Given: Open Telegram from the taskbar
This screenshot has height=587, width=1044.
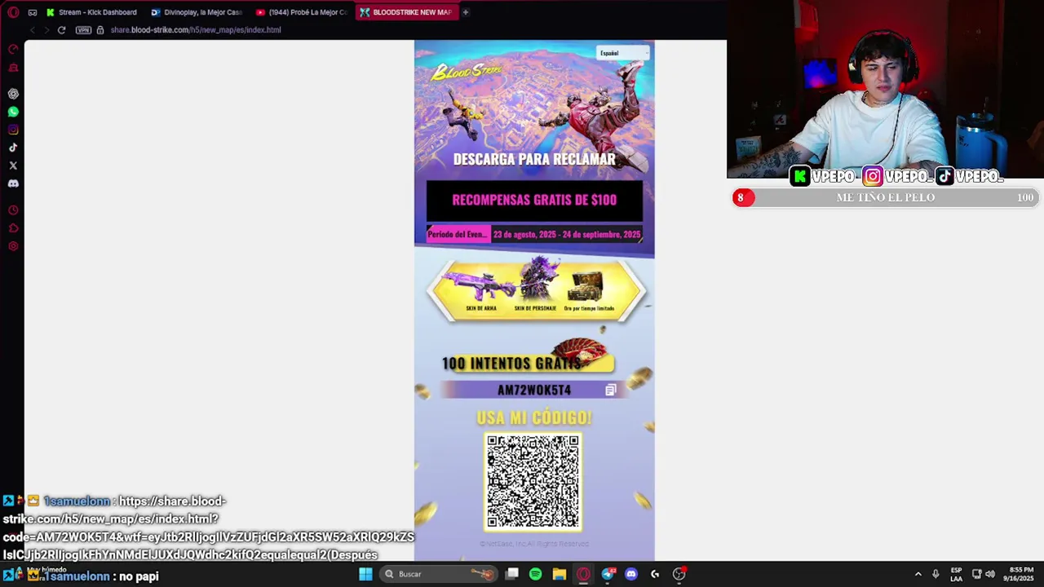Looking at the screenshot, I should click(x=608, y=574).
